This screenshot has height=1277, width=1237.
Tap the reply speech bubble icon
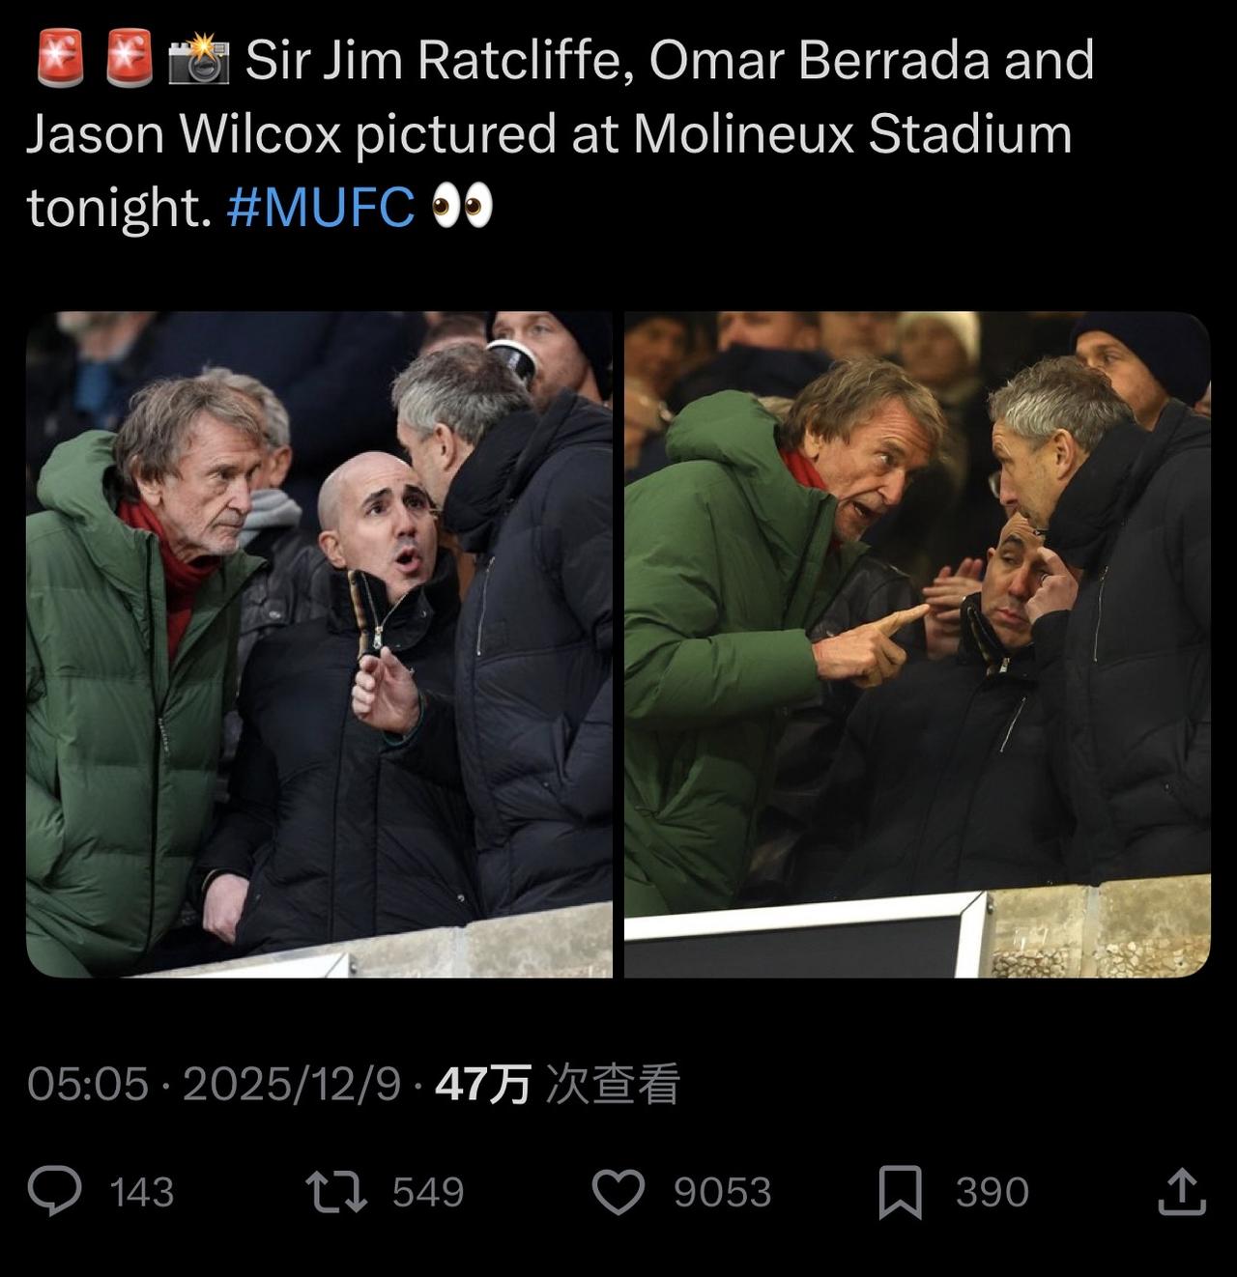click(54, 1191)
